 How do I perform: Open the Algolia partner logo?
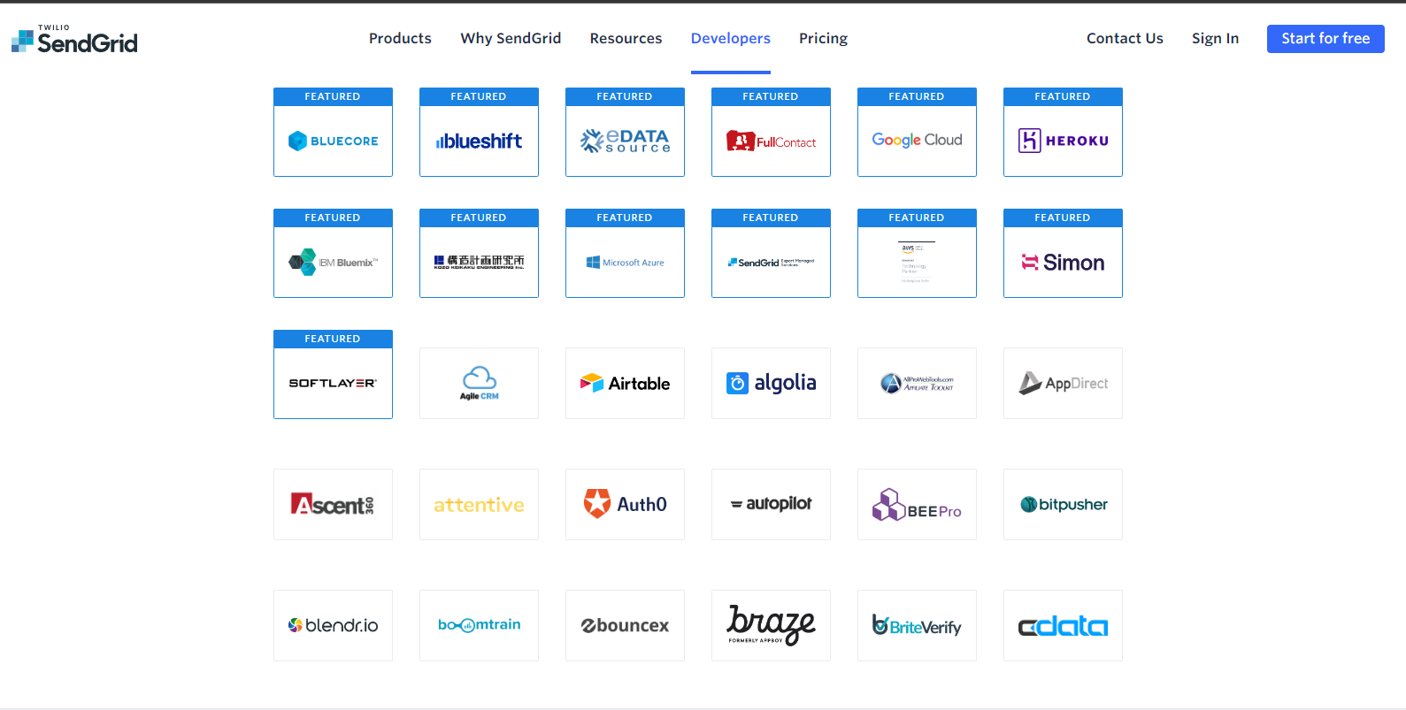(771, 383)
